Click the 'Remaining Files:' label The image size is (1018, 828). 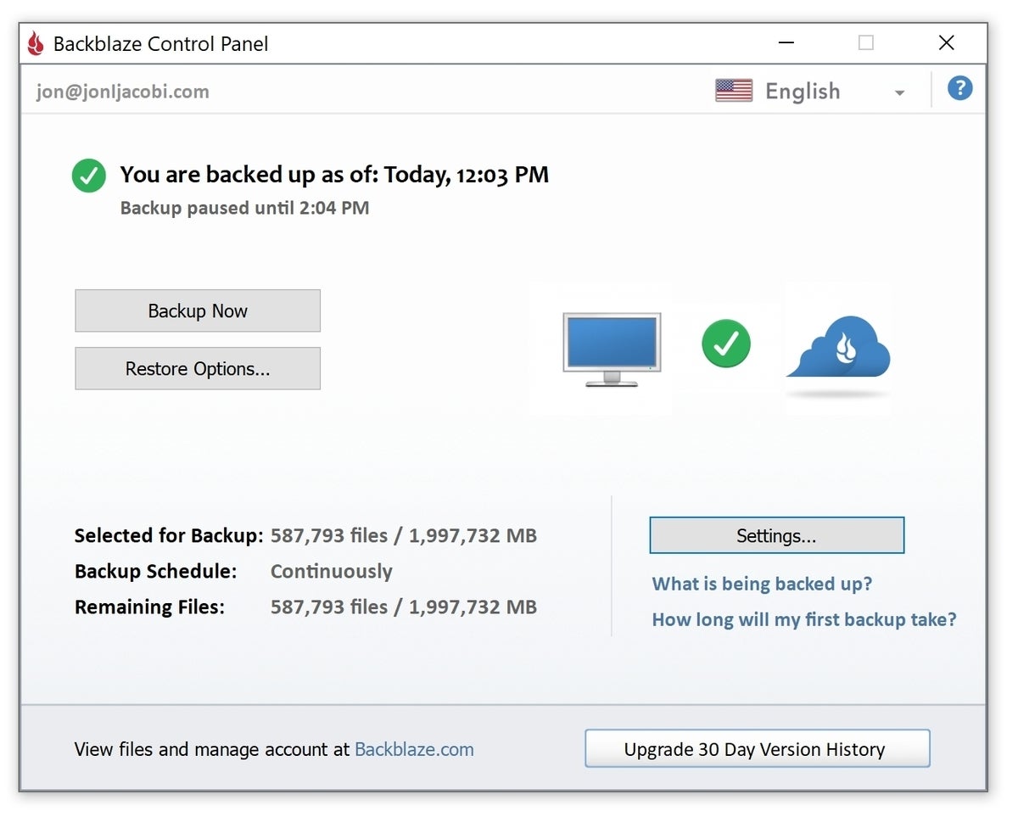(x=149, y=607)
